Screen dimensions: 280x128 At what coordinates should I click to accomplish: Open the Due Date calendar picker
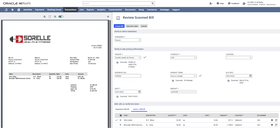(x=250, y=76)
